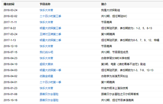Select the date 2017-03-24
This screenshot has width=163, height=104.
click(10, 34)
